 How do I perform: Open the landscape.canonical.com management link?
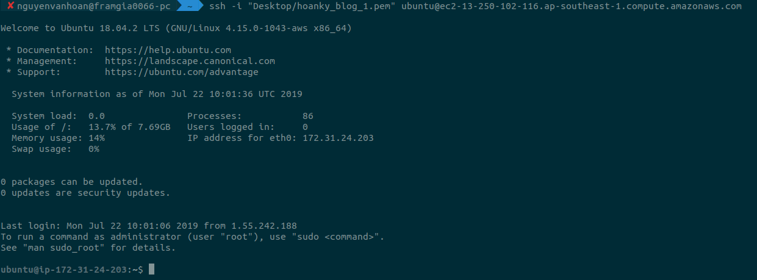190,61
